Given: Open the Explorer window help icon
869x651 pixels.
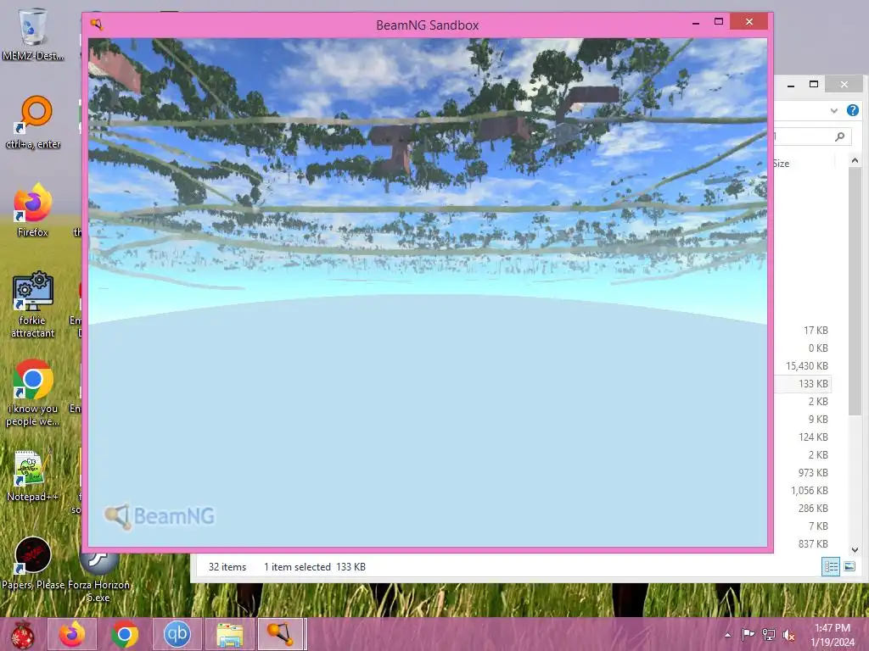Looking at the screenshot, I should click(x=852, y=110).
